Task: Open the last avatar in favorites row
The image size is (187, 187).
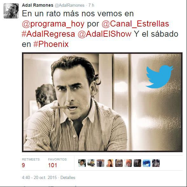Action: coord(156,163)
